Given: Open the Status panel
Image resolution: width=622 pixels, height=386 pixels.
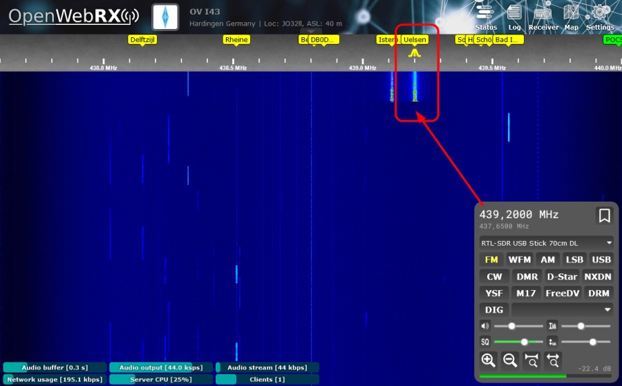Looking at the screenshot, I should coord(486,17).
